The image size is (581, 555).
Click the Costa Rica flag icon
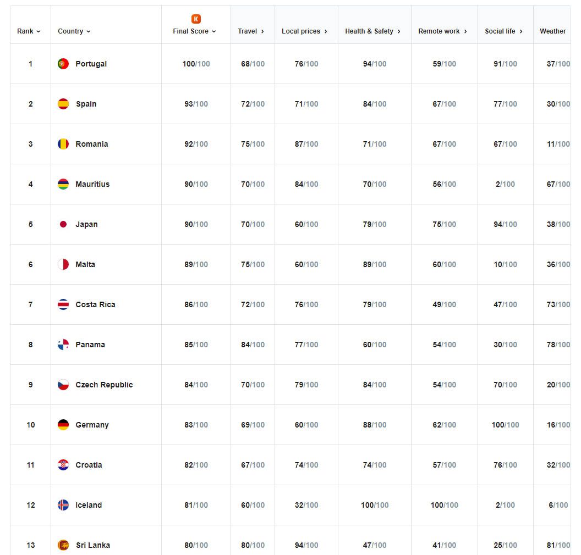pos(63,304)
